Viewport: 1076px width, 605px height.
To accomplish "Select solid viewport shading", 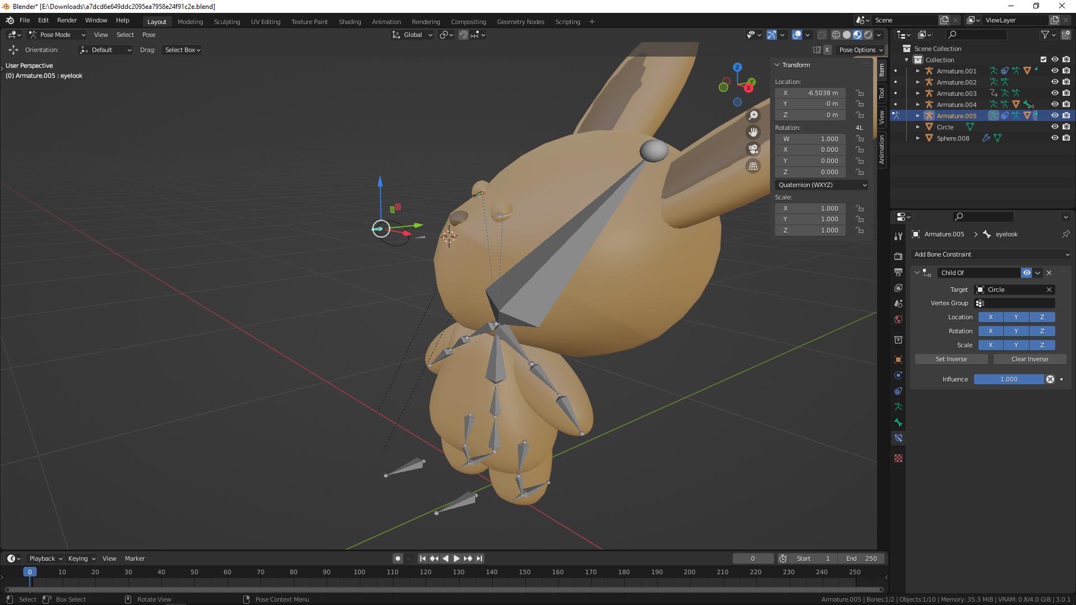I will coord(847,35).
